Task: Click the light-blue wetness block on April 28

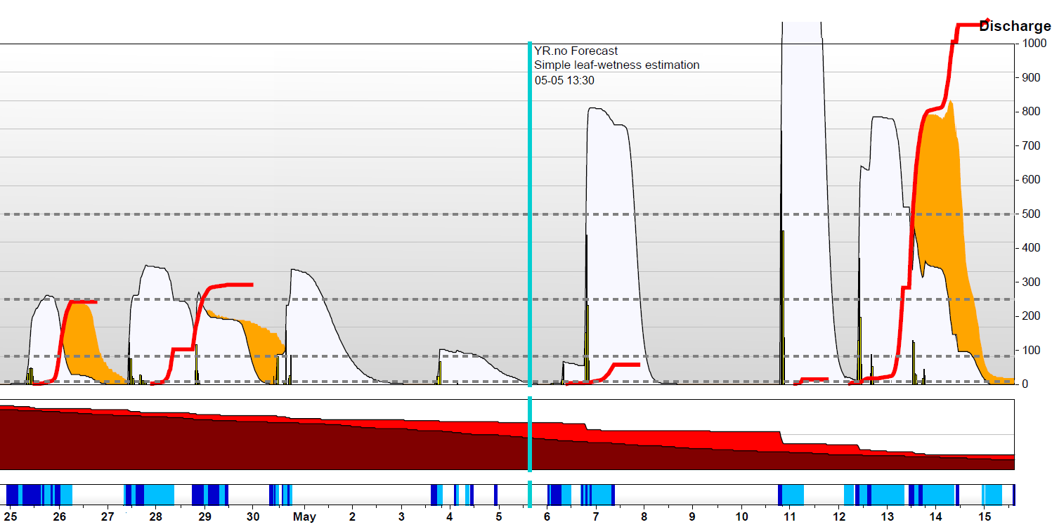Action: point(159,494)
